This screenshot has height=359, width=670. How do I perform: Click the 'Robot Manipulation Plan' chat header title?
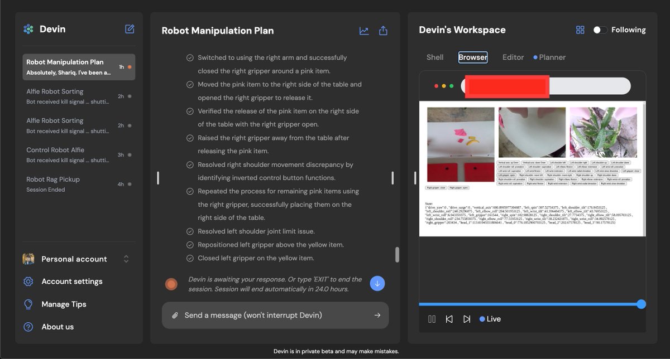pyautogui.click(x=218, y=31)
